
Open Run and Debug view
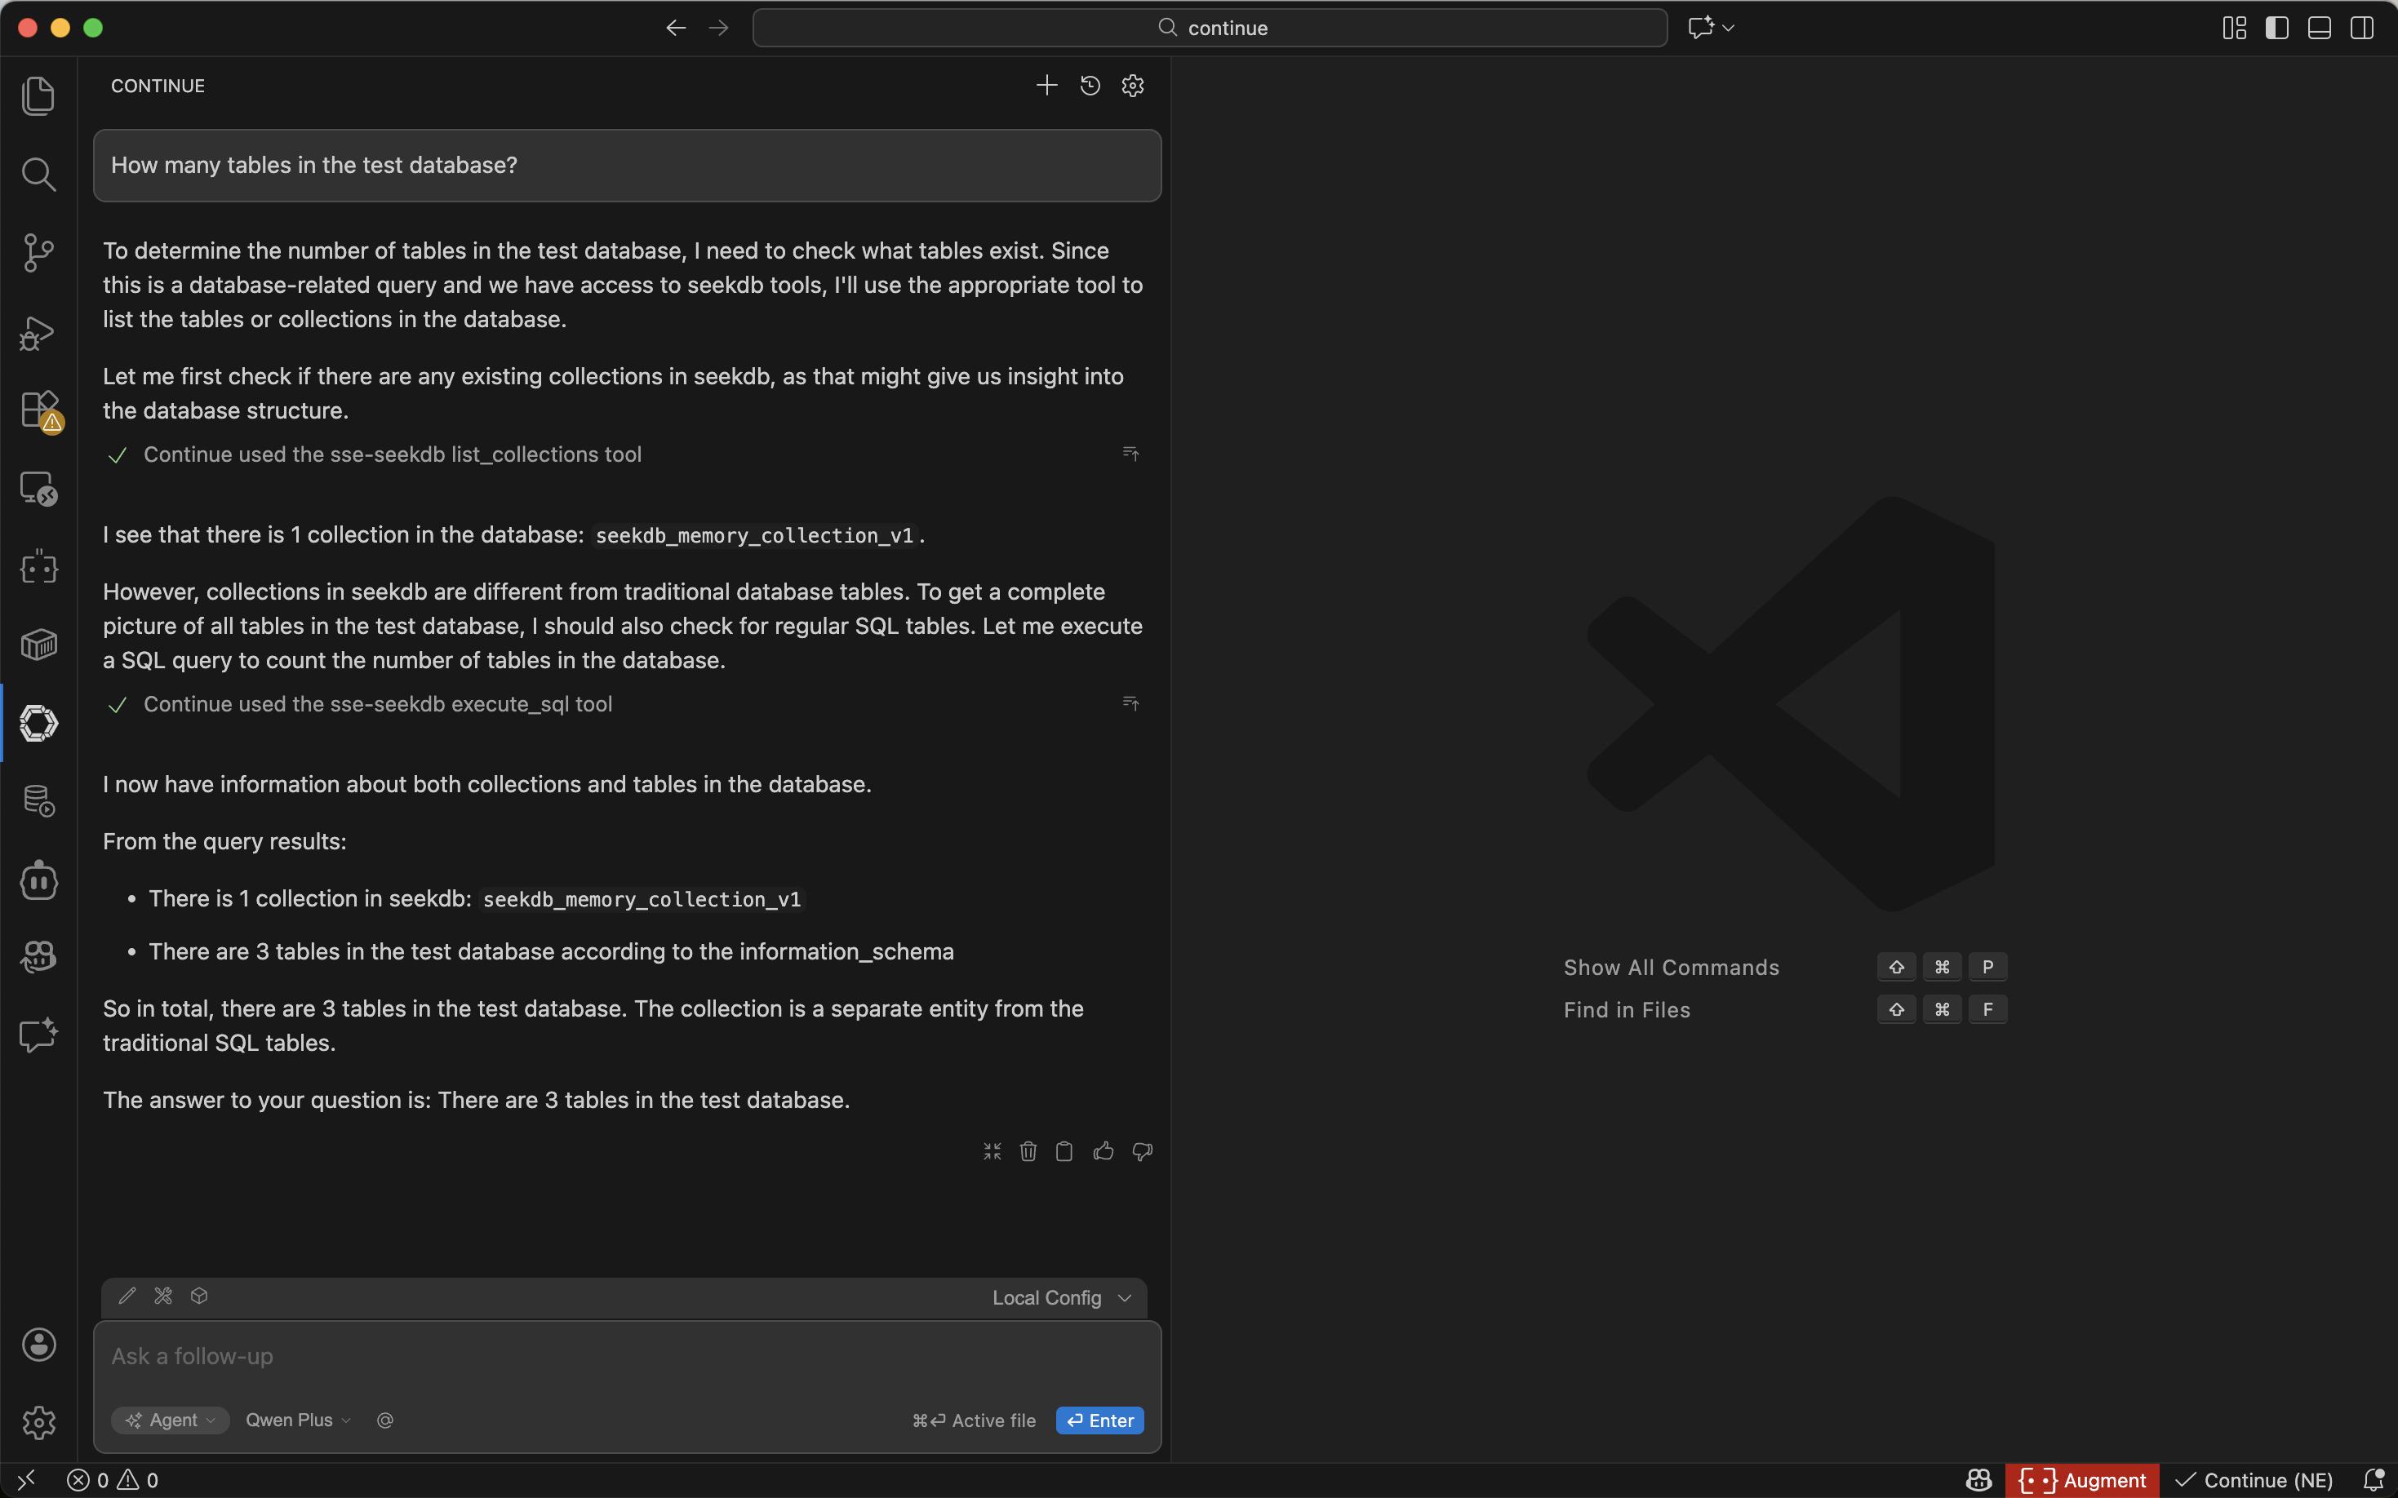(38, 333)
